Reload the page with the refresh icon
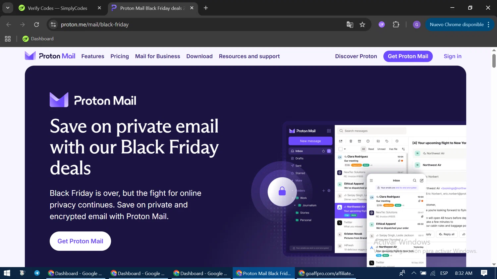The image size is (497, 279). [x=36, y=24]
